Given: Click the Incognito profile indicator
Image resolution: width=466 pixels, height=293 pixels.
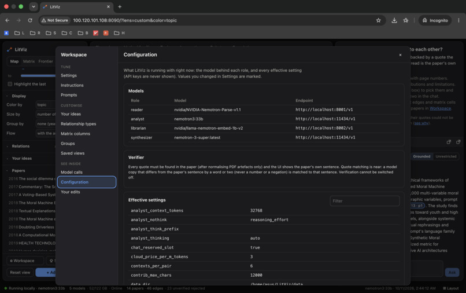Looking at the screenshot, I should tap(435, 20).
